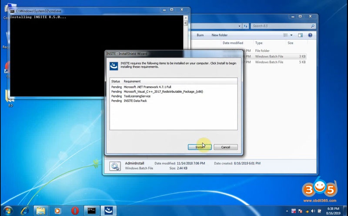Viewport: 348px width, 216px height.
Task: Switch to INSITE installer taskbar button
Action: click(109, 210)
